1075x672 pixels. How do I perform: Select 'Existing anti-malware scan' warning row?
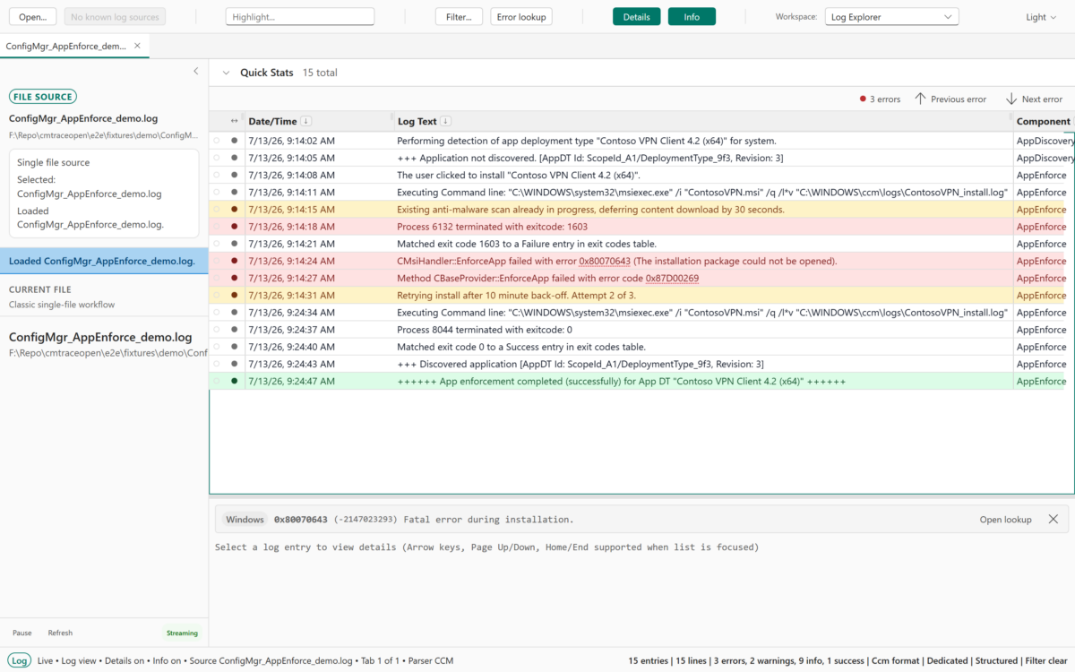click(x=641, y=210)
